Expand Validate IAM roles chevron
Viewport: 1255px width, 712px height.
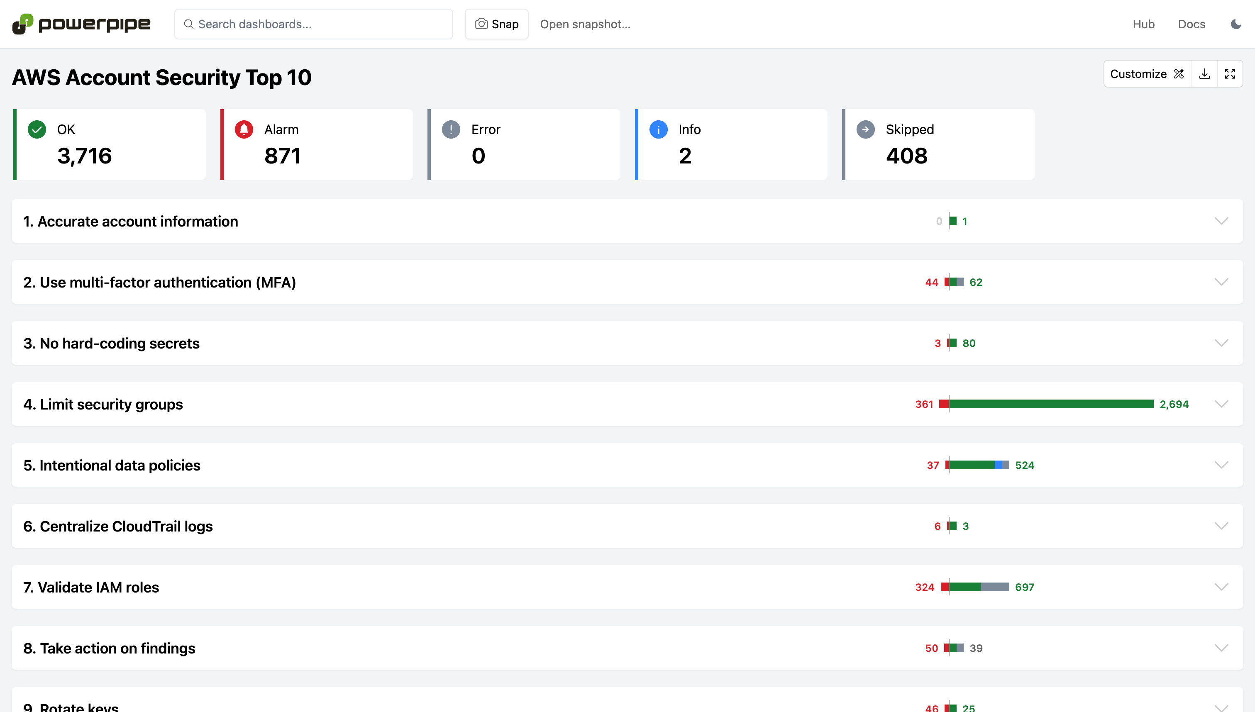pyautogui.click(x=1221, y=587)
